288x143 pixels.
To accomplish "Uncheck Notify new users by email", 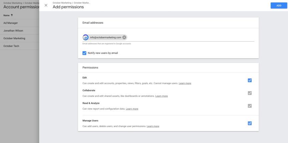I will [x=84, y=53].
